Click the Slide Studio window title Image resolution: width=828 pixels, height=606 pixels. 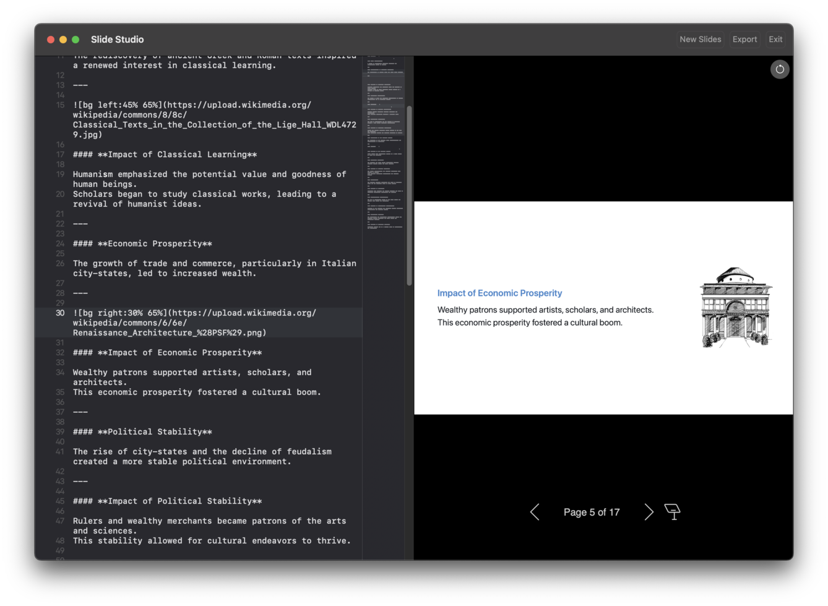coord(118,39)
